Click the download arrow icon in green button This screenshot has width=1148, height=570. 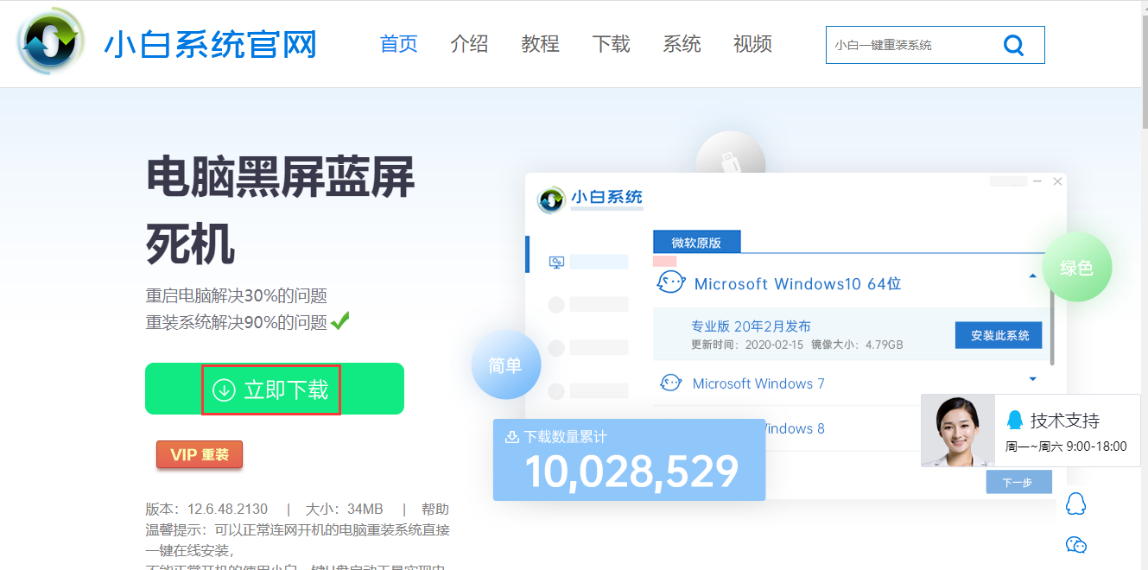(224, 390)
